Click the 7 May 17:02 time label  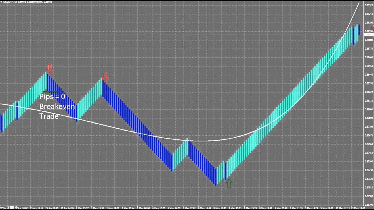click(189, 208)
